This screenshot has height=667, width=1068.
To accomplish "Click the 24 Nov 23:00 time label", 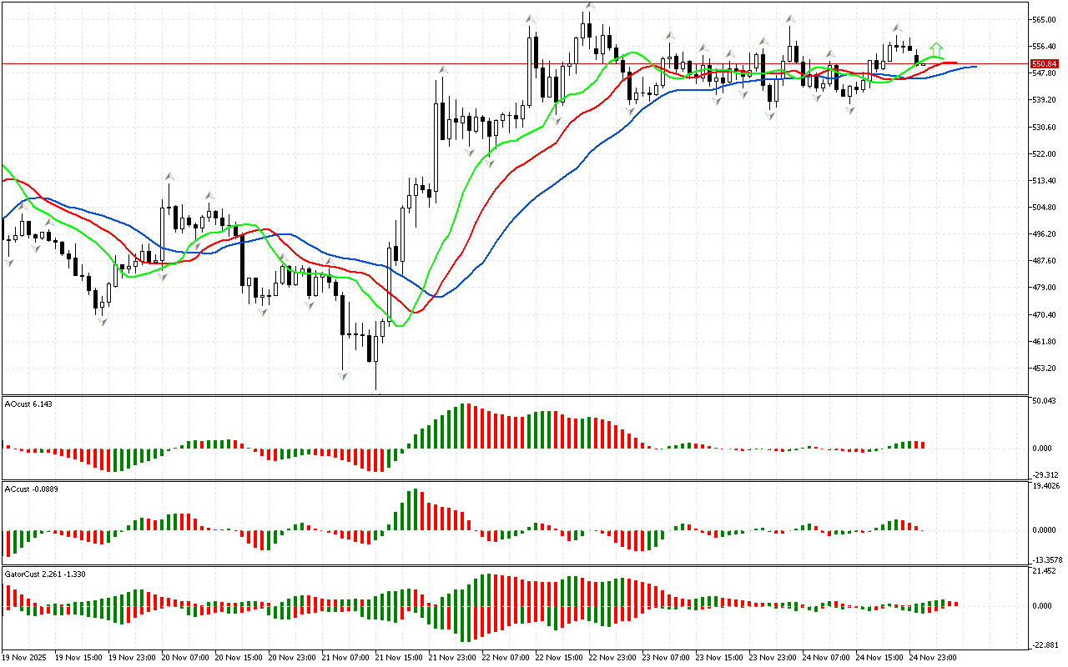I will pyautogui.click(x=934, y=658).
